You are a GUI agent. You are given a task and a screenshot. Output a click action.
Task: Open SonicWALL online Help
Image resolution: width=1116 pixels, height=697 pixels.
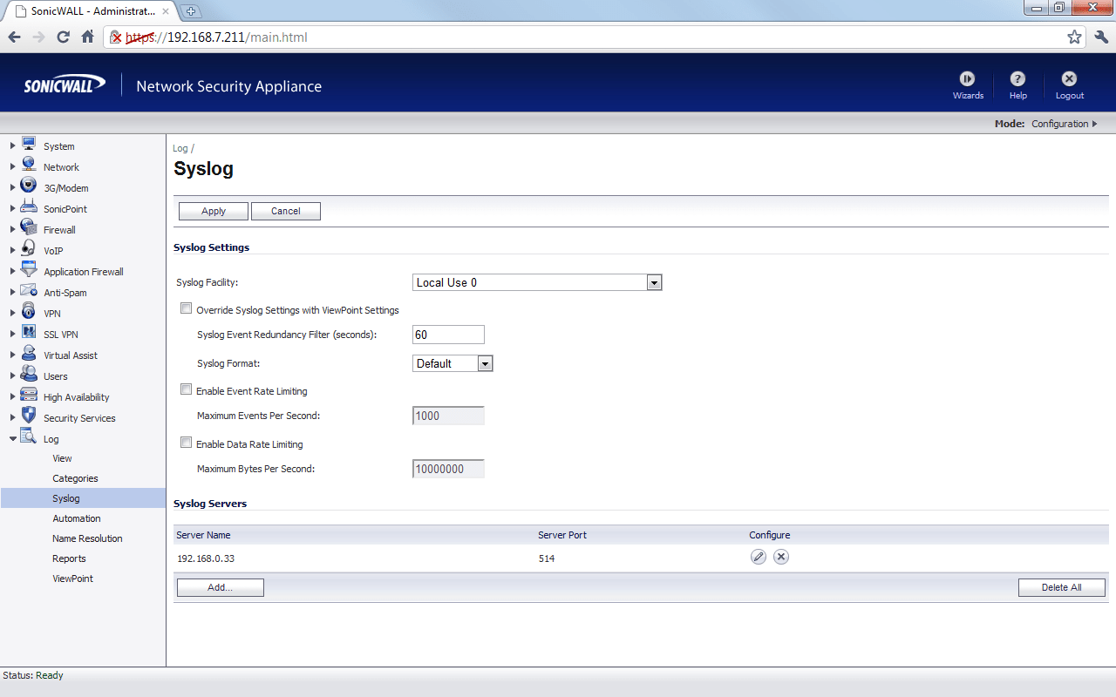[1017, 85]
